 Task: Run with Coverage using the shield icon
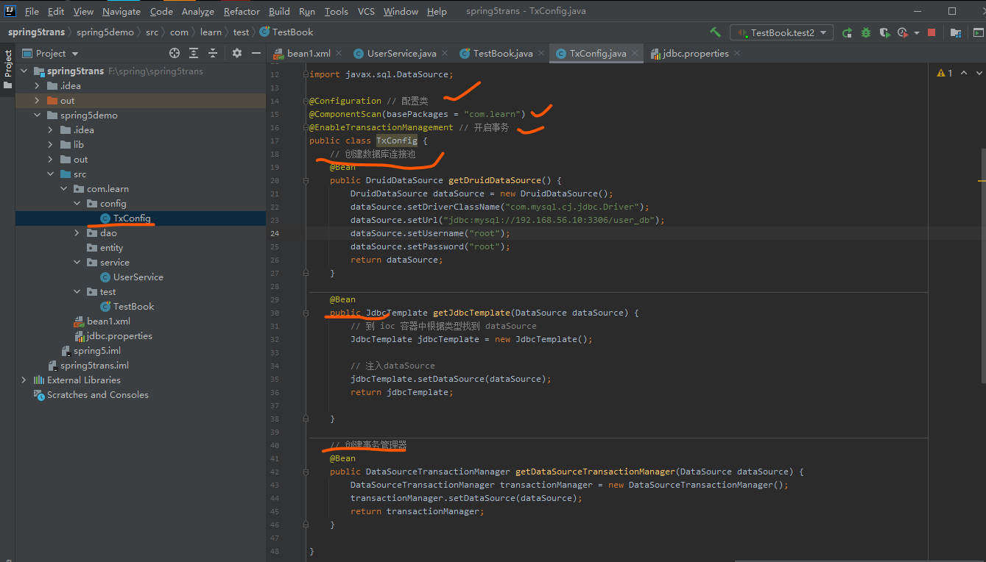tap(884, 32)
